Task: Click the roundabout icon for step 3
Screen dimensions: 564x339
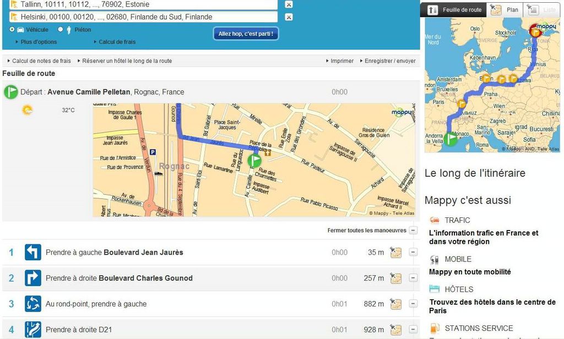Action: click(32, 304)
